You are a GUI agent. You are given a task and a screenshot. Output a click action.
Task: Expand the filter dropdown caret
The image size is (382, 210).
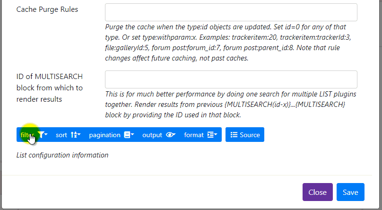[x=46, y=134]
